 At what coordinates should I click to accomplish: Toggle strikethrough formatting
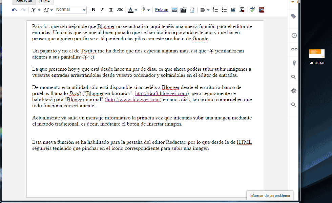tap(120, 10)
